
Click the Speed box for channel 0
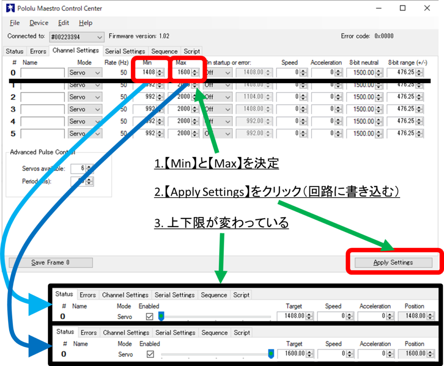(x=292, y=72)
